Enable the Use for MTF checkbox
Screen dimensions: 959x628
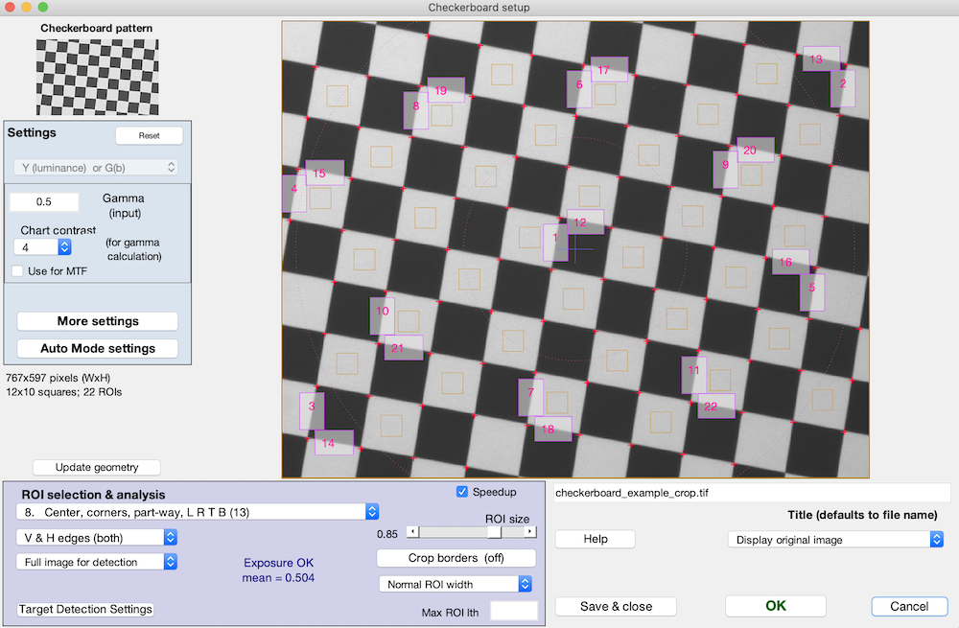(x=17, y=271)
